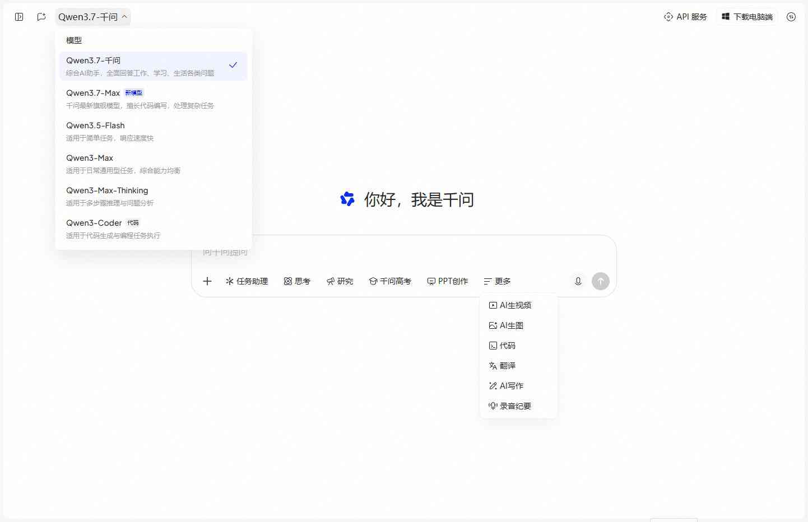
Task: Click the Qwen star logo
Action: 347,199
